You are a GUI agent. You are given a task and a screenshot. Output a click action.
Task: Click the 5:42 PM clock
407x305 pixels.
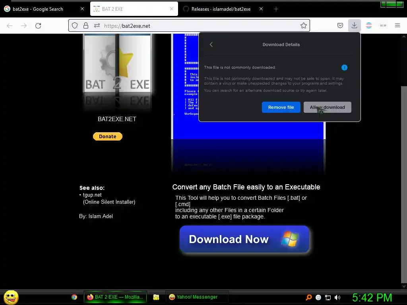pyautogui.click(x=372, y=297)
